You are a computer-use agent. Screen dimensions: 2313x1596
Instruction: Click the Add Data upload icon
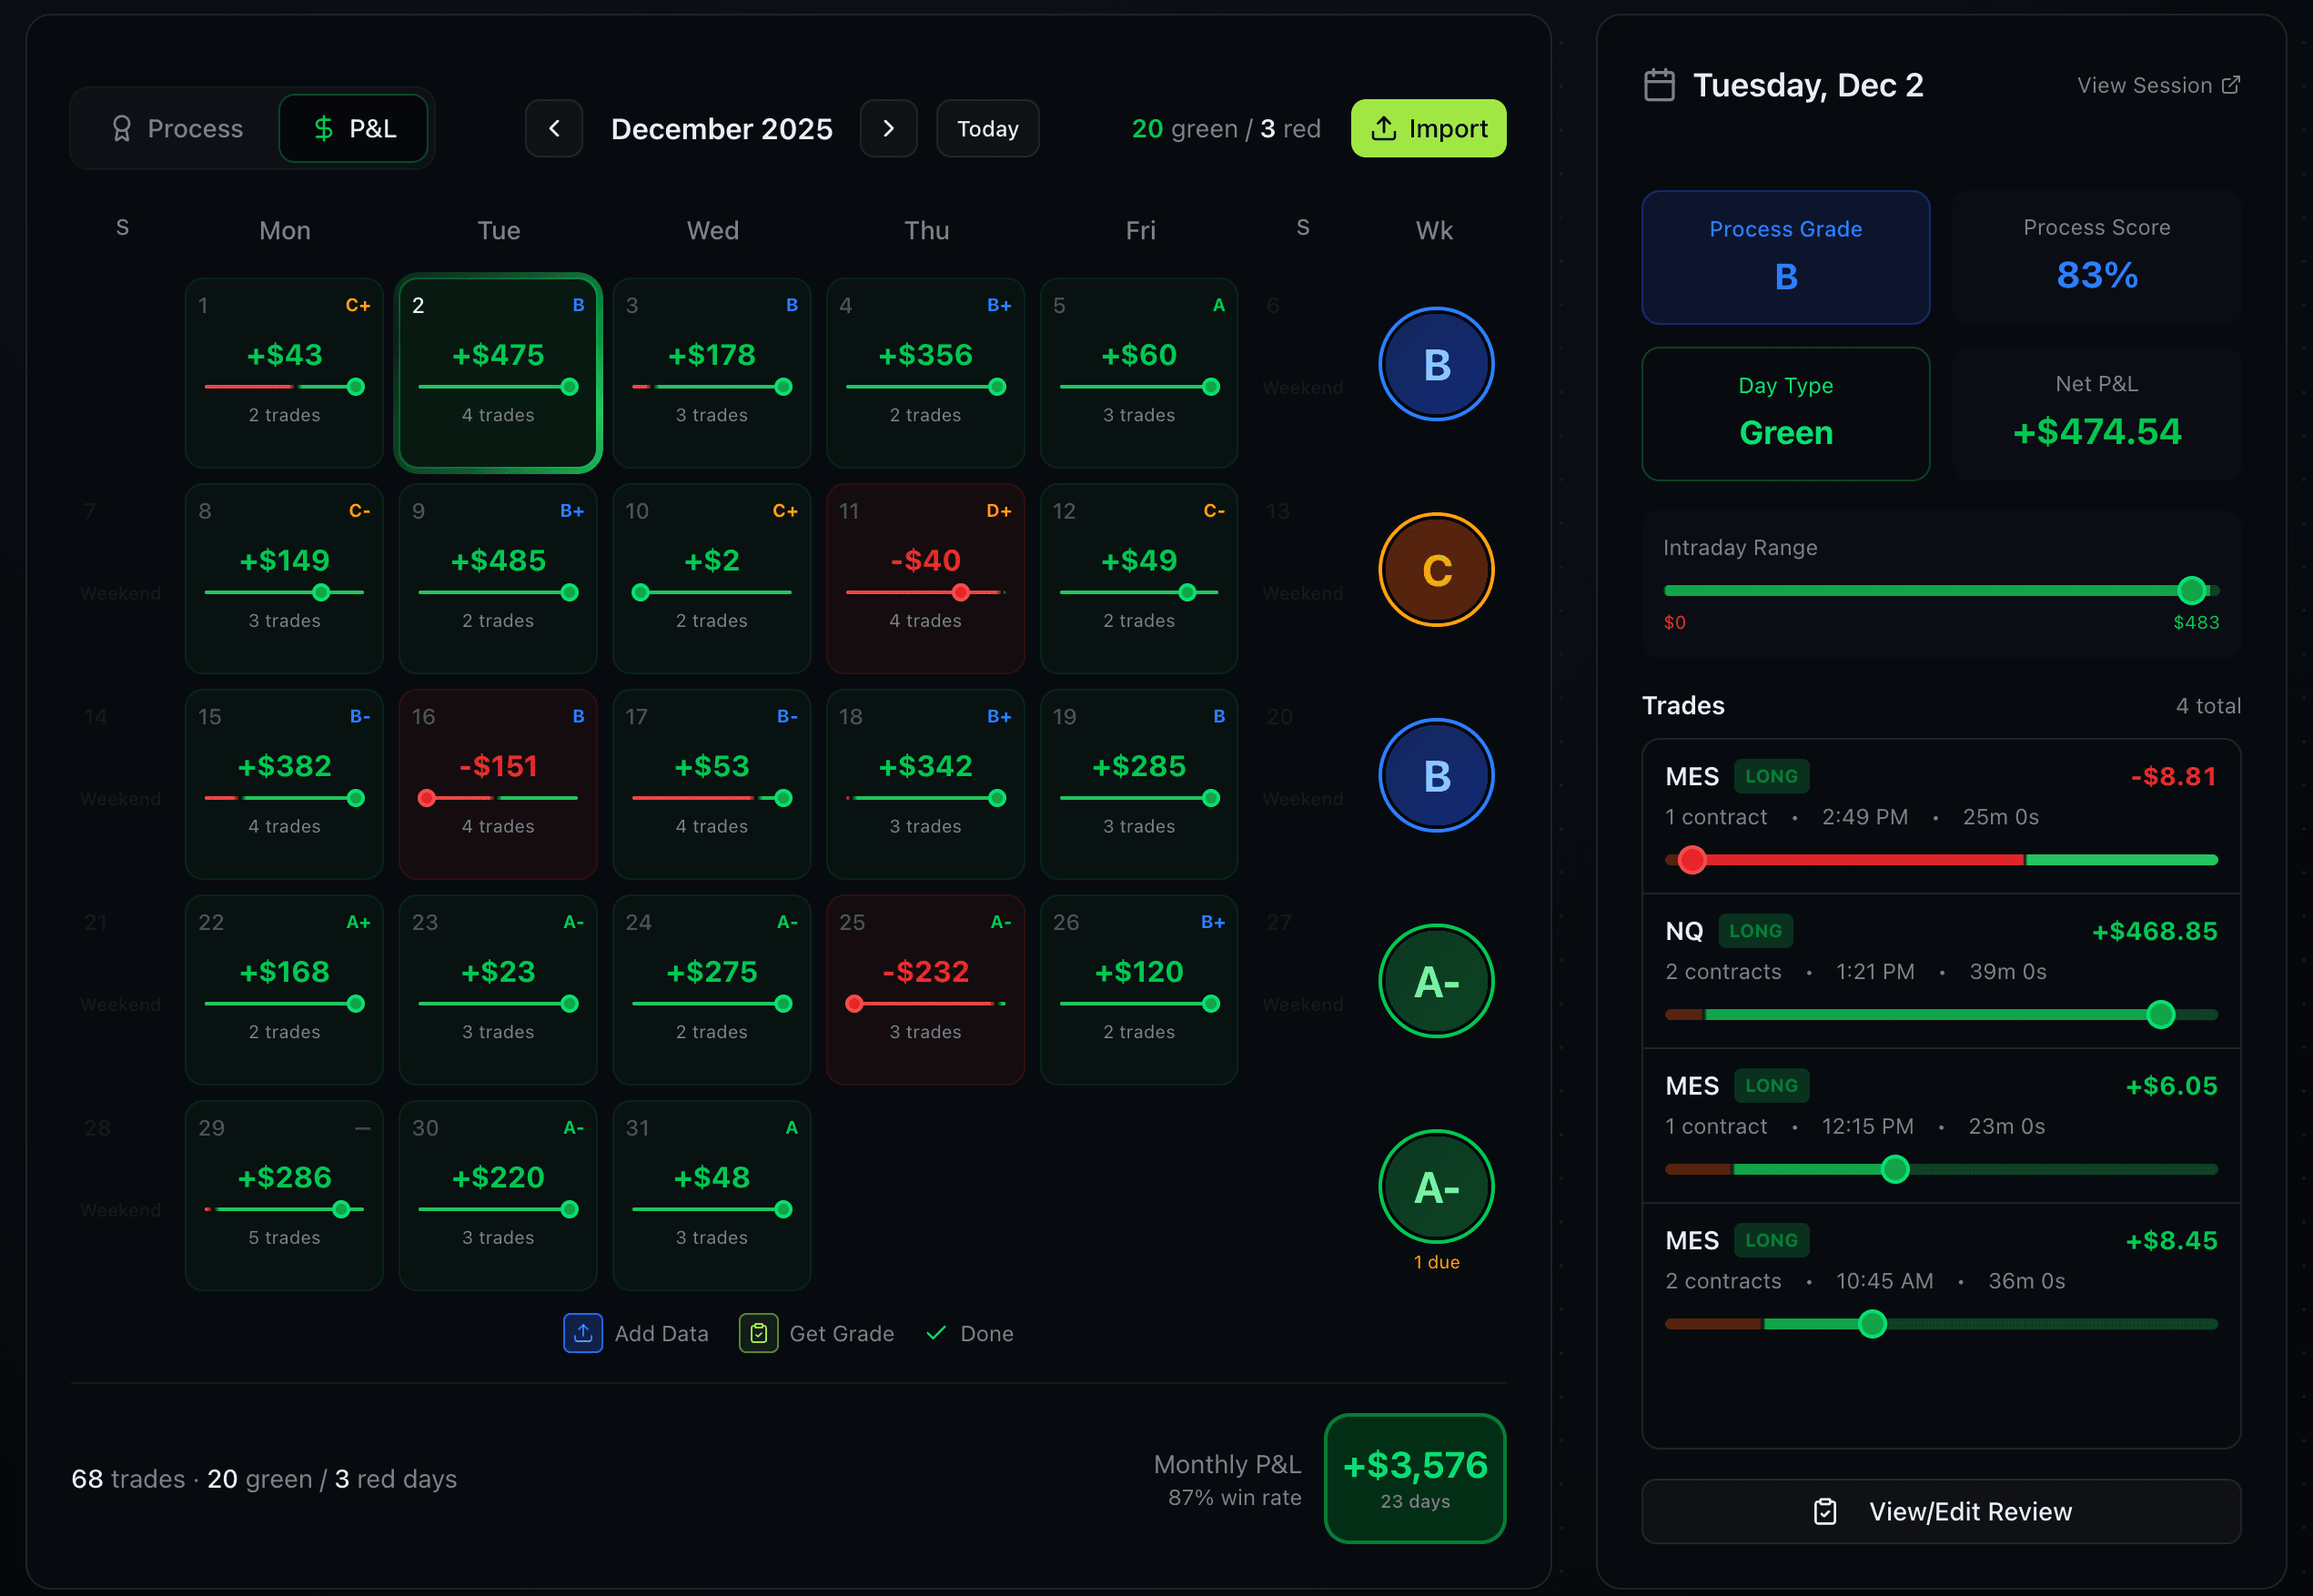coord(583,1333)
